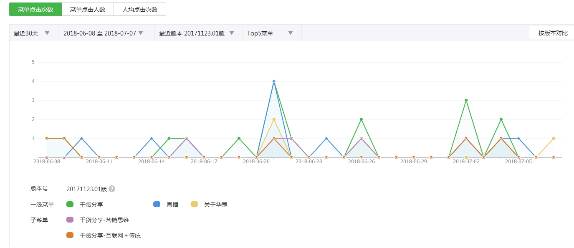This screenshot has height=248, width=574.
Task: Click the 2018-06-20 x-axis date label
Action: (x=256, y=162)
